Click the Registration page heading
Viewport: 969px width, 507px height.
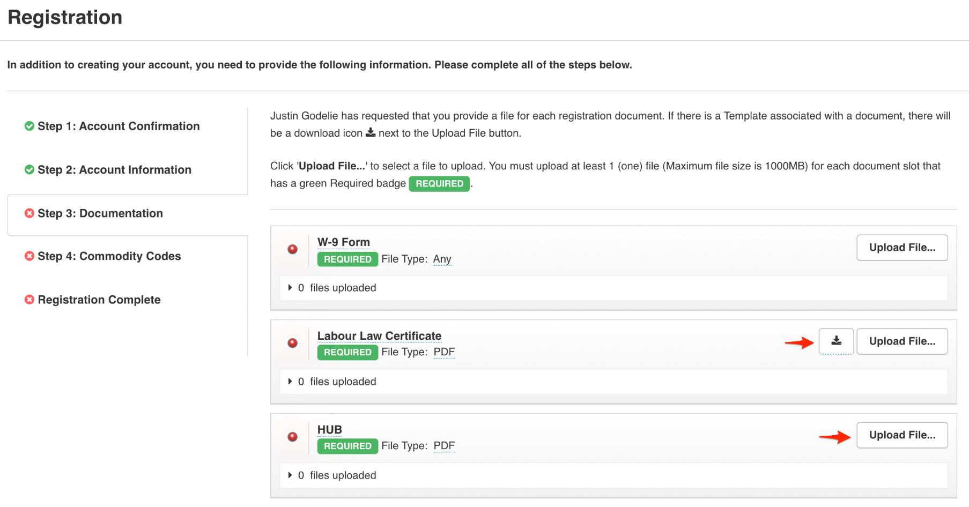tap(65, 17)
